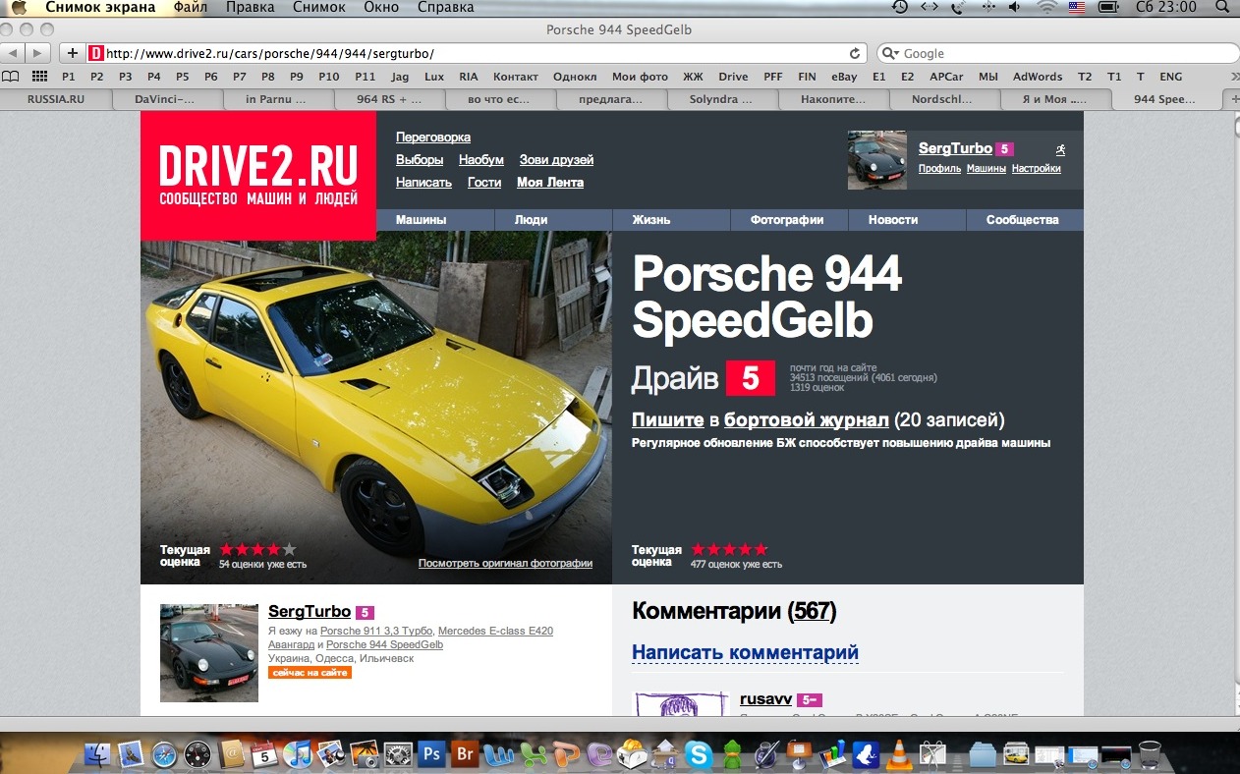
Task: Open Address Book icon in Dock
Action: (230, 754)
